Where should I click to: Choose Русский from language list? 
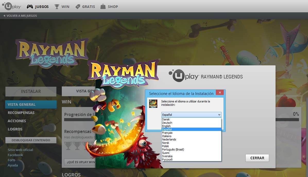[191, 159]
